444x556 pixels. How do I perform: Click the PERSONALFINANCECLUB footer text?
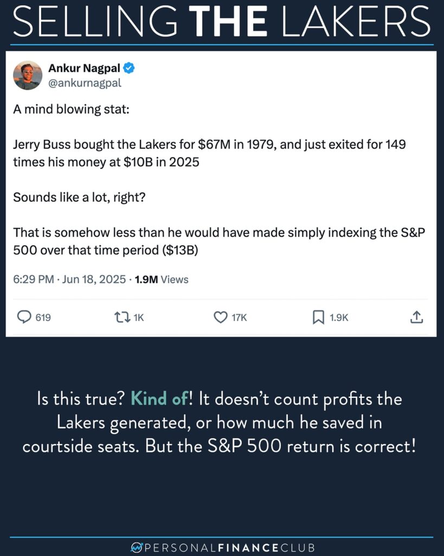(x=230, y=548)
